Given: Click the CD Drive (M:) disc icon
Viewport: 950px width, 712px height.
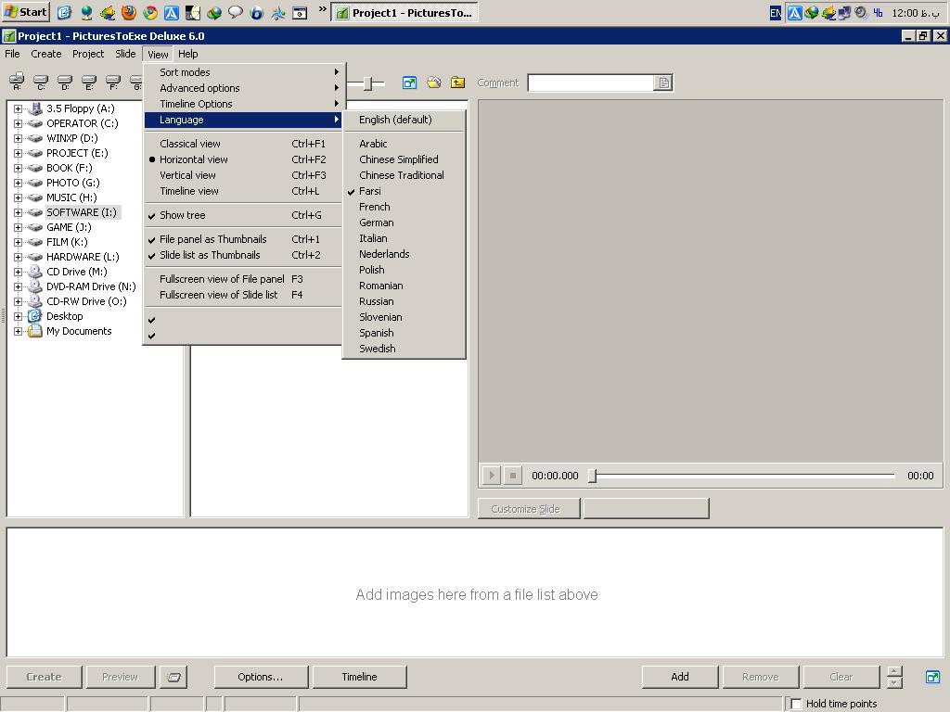Looking at the screenshot, I should [x=35, y=272].
